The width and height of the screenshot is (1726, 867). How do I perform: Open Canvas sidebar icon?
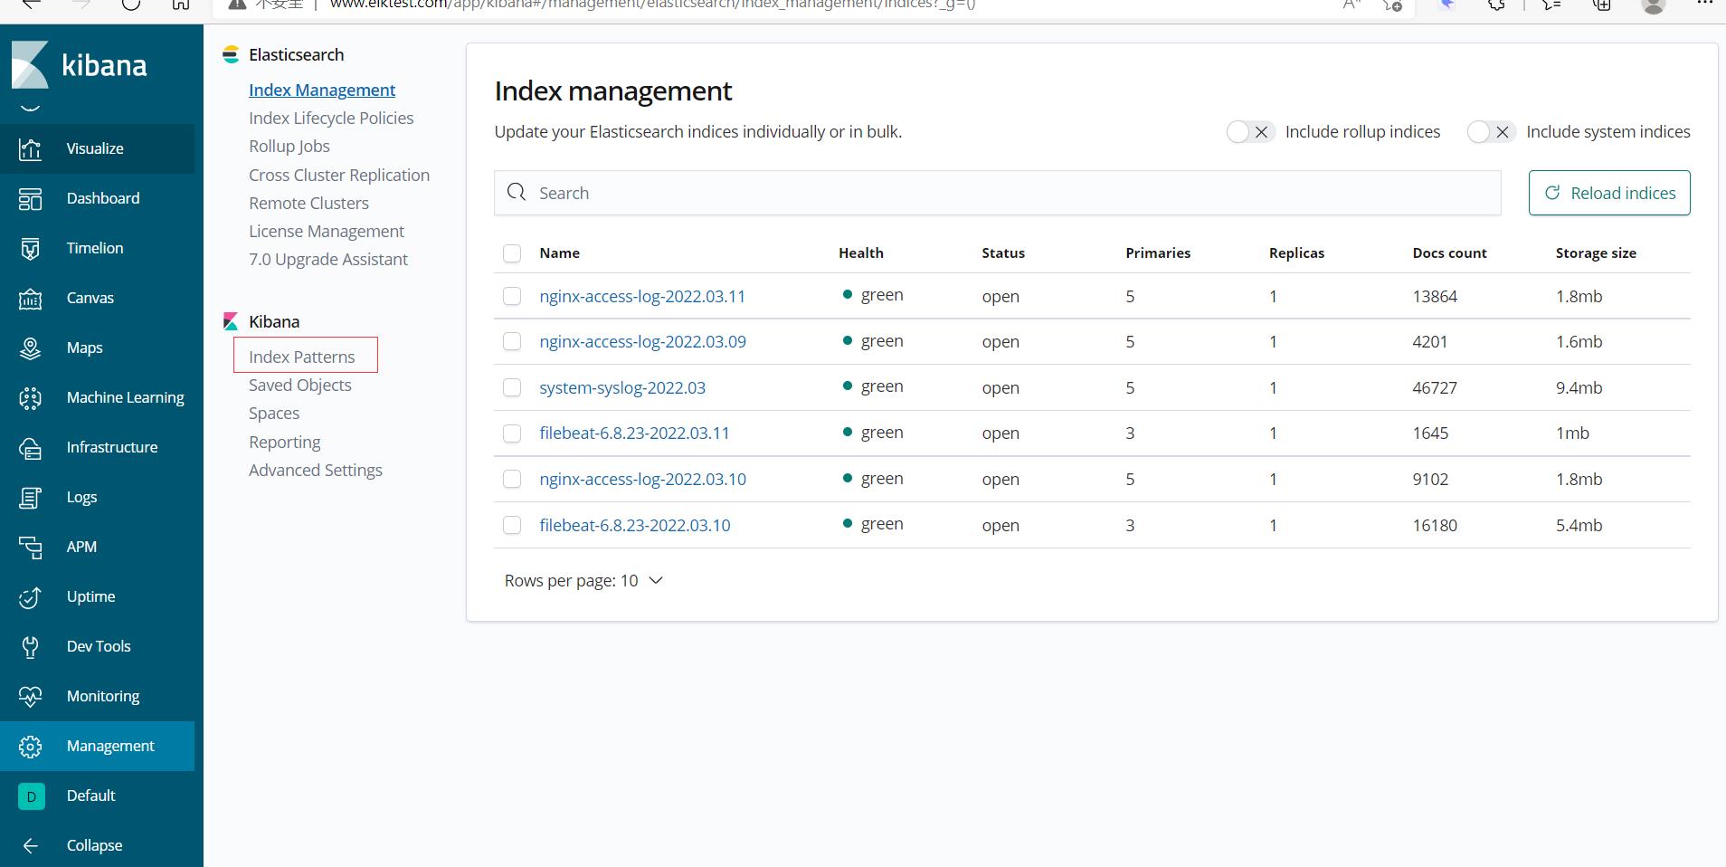click(30, 298)
